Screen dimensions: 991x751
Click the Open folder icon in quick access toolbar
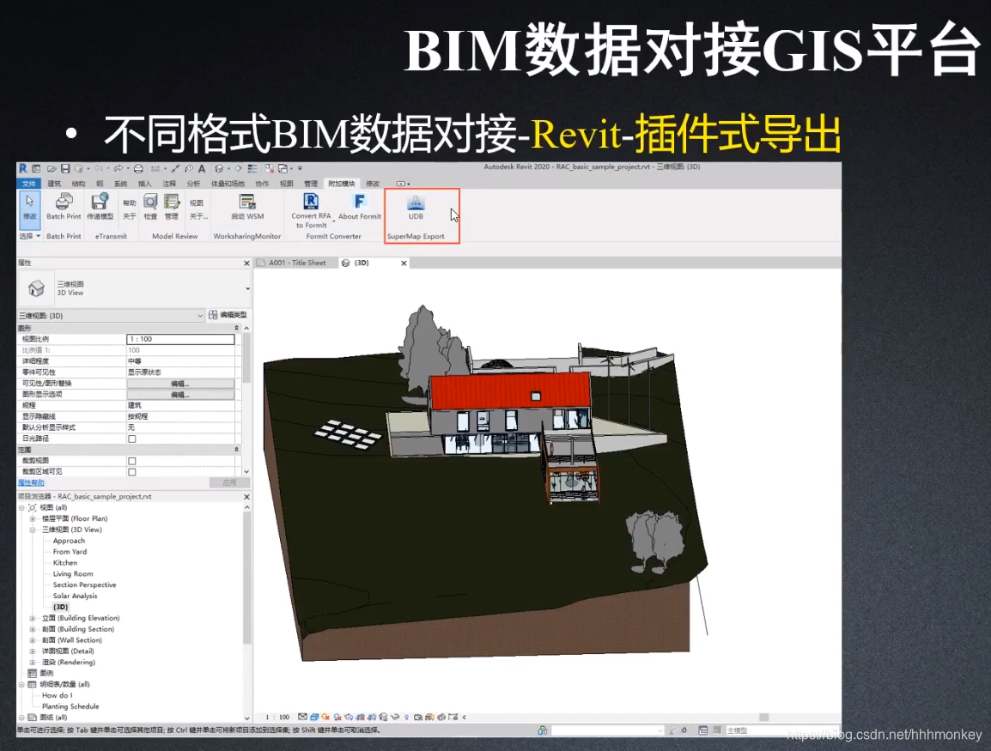(x=52, y=168)
